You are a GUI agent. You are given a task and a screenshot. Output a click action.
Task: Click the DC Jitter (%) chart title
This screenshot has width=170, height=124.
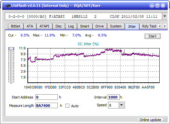coord(88,44)
